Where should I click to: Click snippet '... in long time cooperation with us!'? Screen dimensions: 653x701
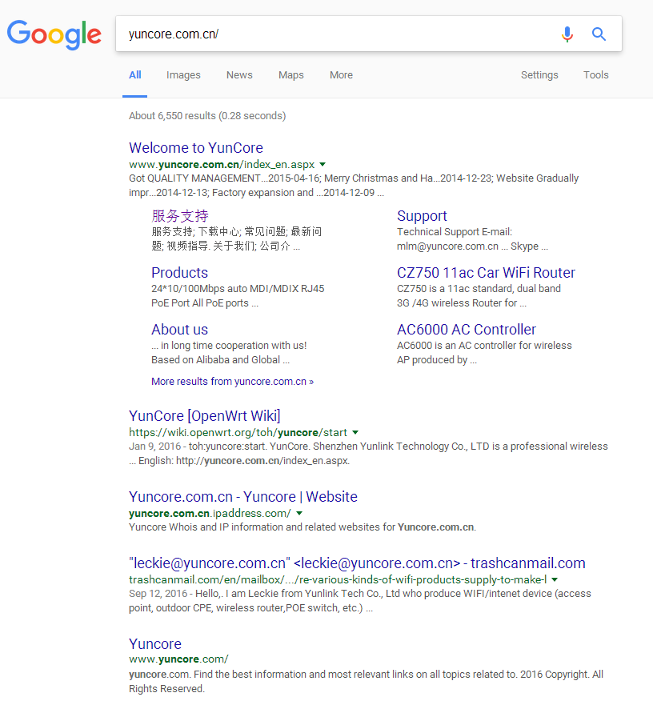click(229, 345)
